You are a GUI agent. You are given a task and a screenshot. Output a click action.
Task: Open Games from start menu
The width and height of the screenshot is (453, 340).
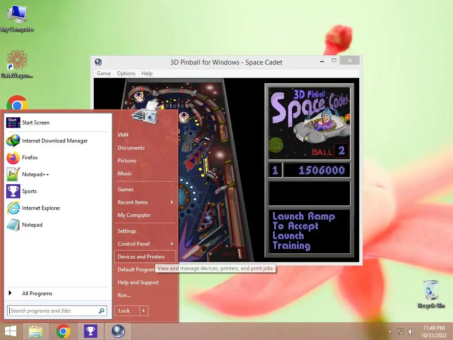[125, 189]
